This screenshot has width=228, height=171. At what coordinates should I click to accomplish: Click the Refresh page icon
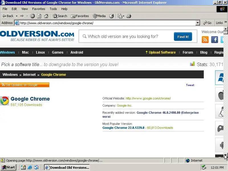point(39,16)
